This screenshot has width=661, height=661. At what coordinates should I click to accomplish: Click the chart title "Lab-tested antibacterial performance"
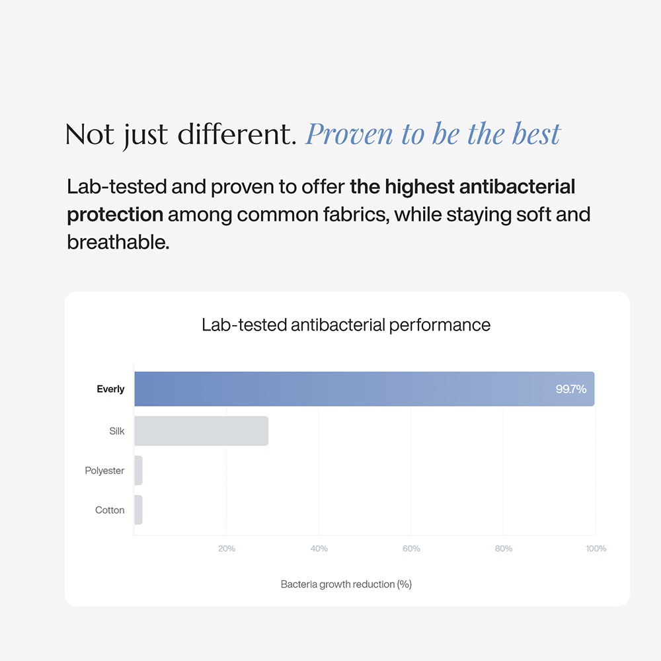coord(346,325)
